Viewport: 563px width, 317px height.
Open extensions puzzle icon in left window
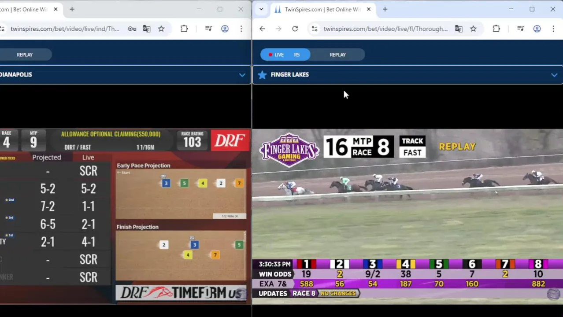[184, 29]
